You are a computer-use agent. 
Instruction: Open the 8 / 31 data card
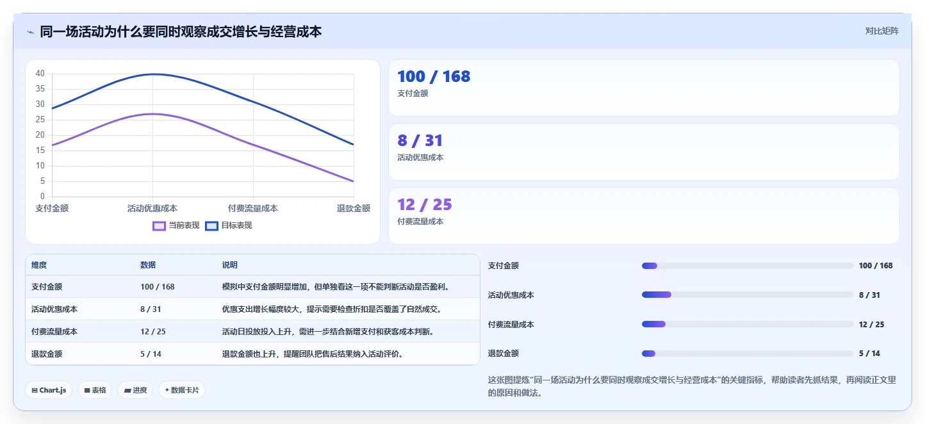[644, 152]
